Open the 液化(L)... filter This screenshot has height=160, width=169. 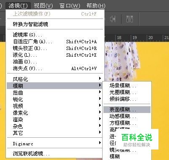click(x=55, y=55)
